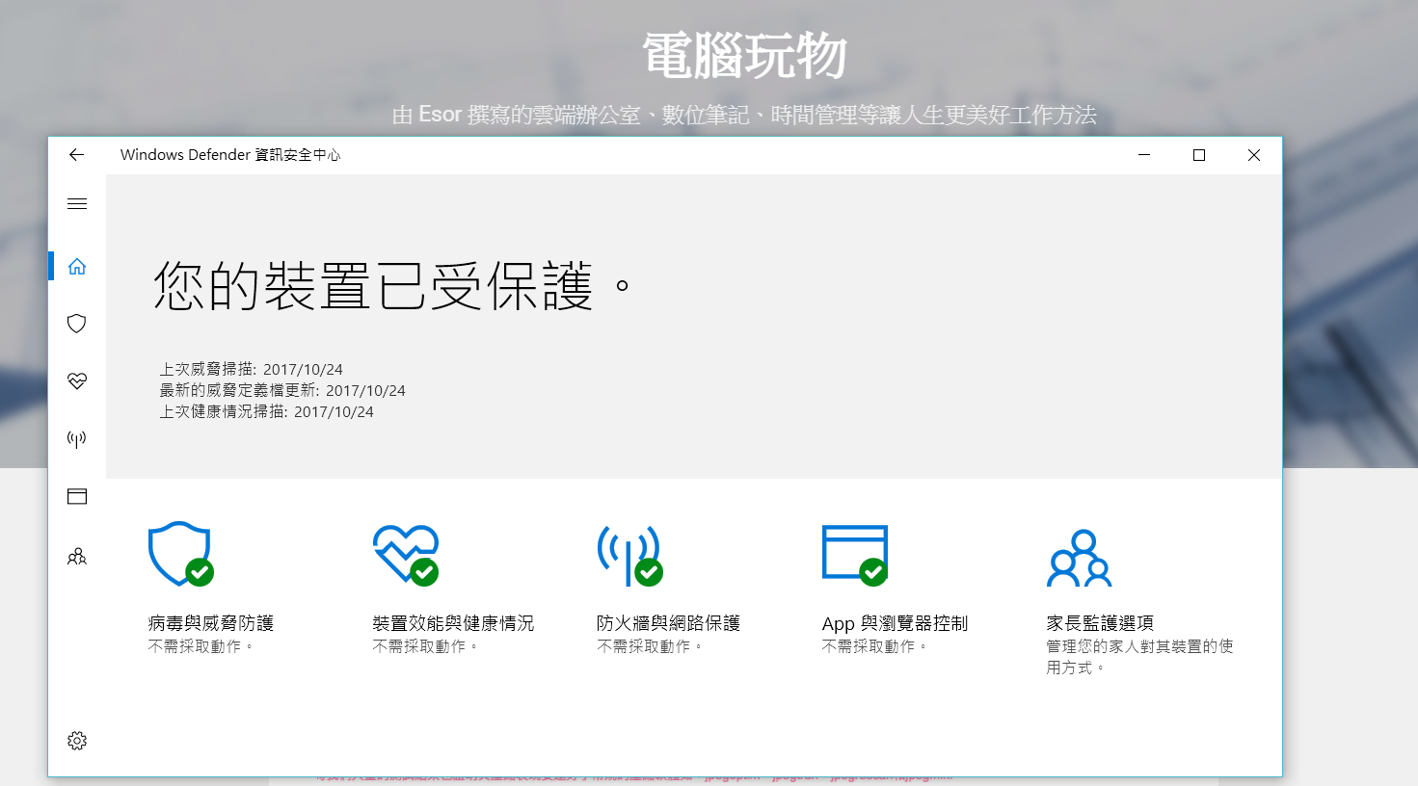Image resolution: width=1418 pixels, height=786 pixels.
Task: Click the 您的裝置已受保護 heading
Action: pyautogui.click(x=392, y=285)
